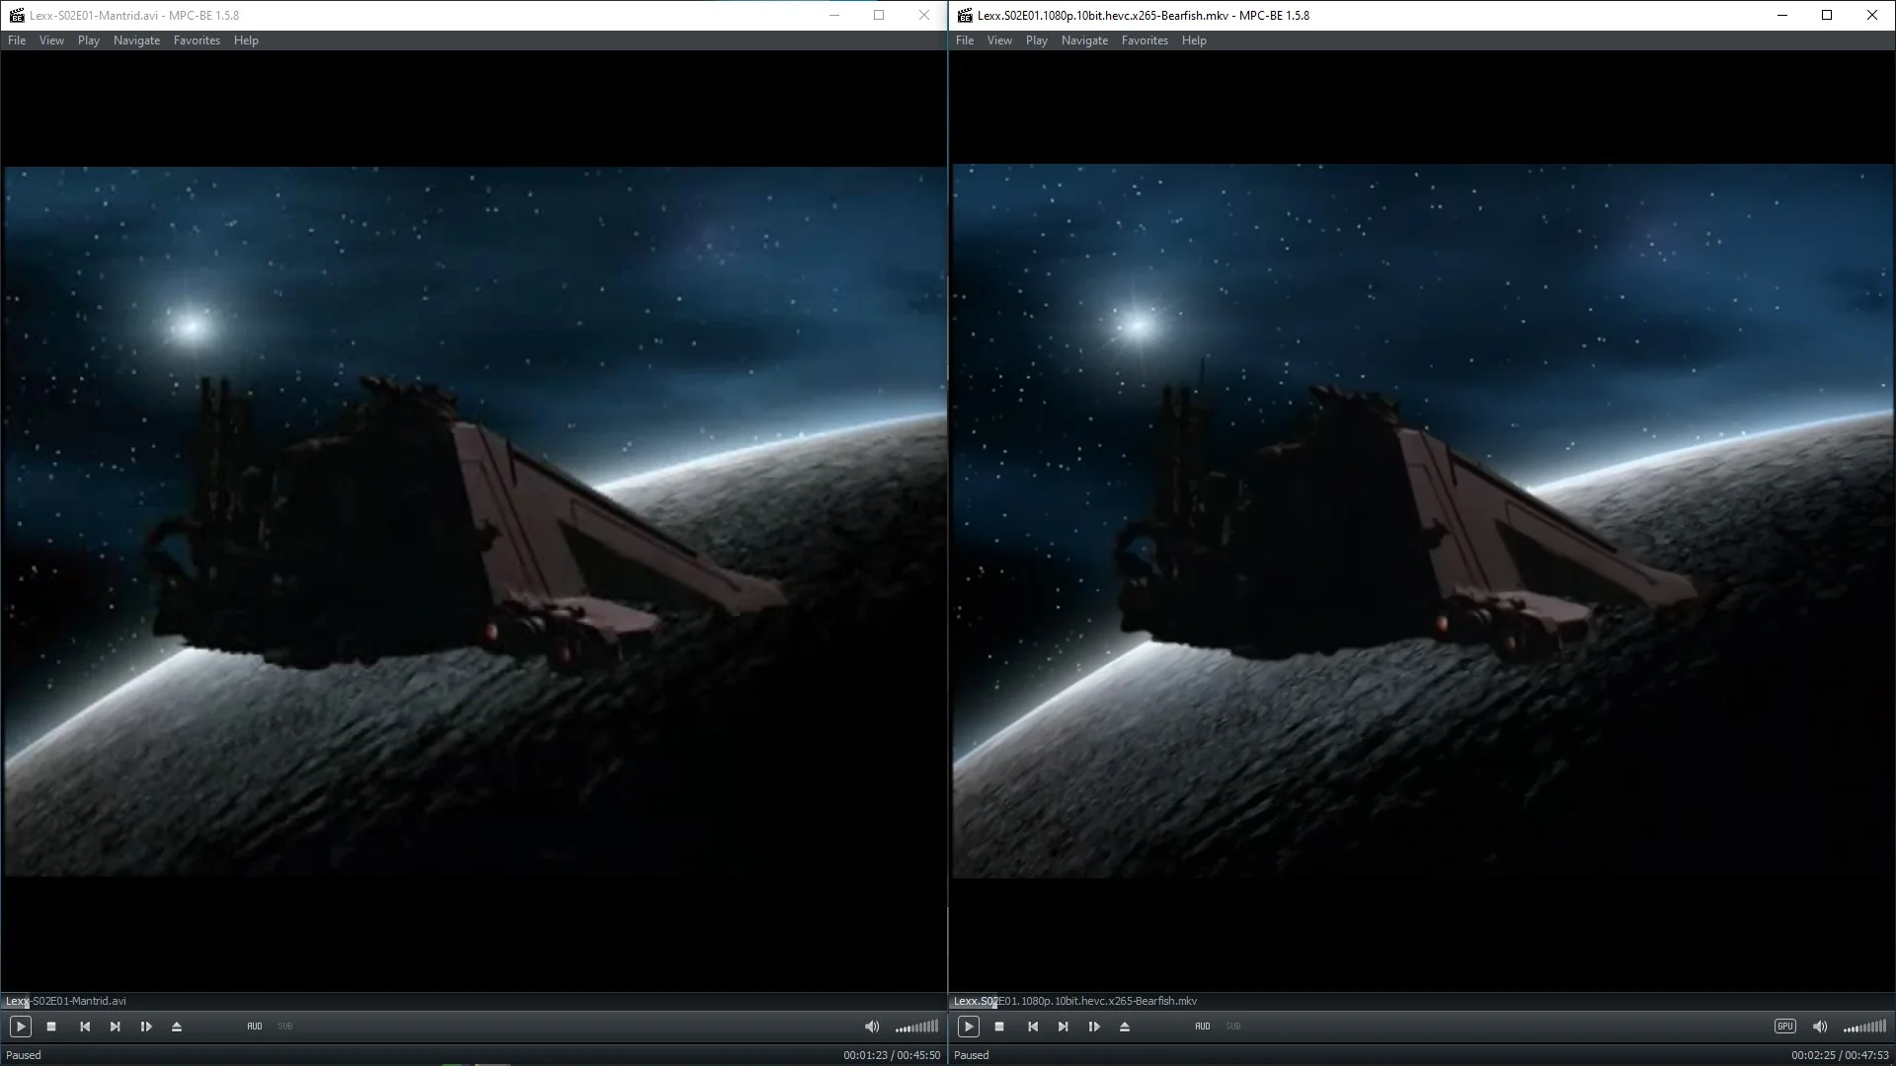This screenshot has height=1066, width=1896.
Task: Click time display 00:01:23 / 00:45:50
Action: click(x=892, y=1055)
